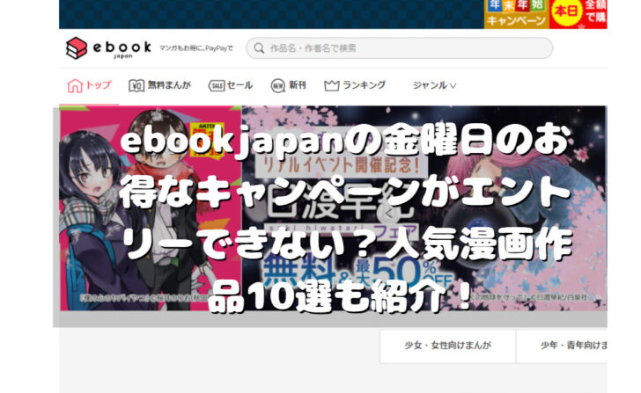The width and height of the screenshot is (641, 393).
Task: Open the セール tab
Action: tap(230, 85)
